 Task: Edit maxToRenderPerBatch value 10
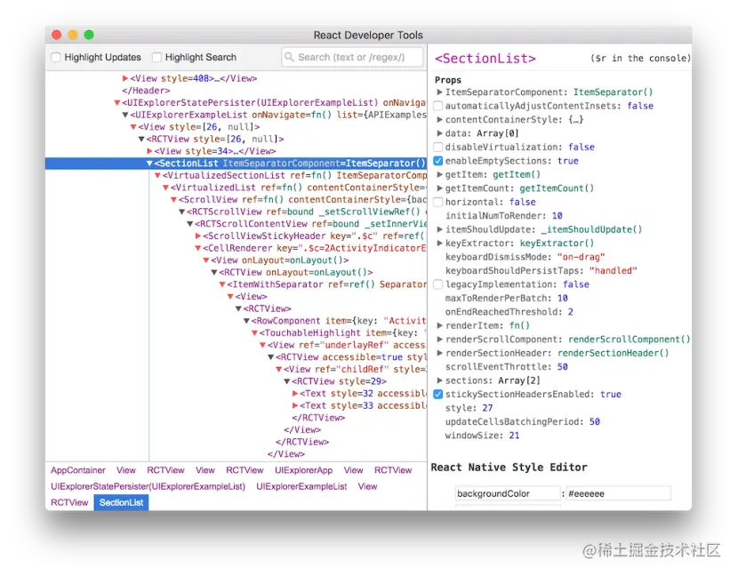point(563,299)
